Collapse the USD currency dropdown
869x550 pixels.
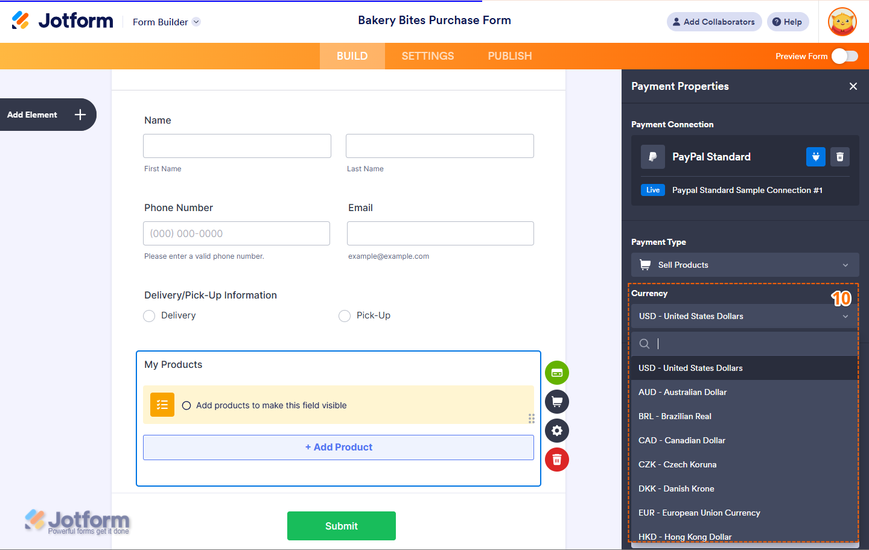pyautogui.click(x=745, y=316)
